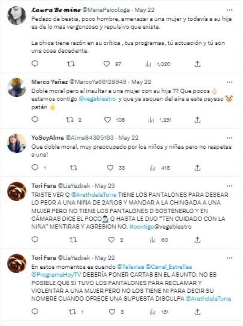The height and width of the screenshot is (326, 243).
Task: Open more options on Marco Yañez's tweet
Action: click(230, 81)
